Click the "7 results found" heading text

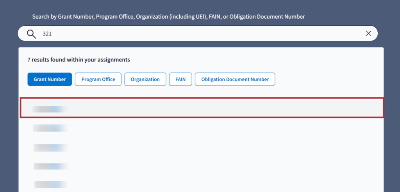tap(79, 60)
